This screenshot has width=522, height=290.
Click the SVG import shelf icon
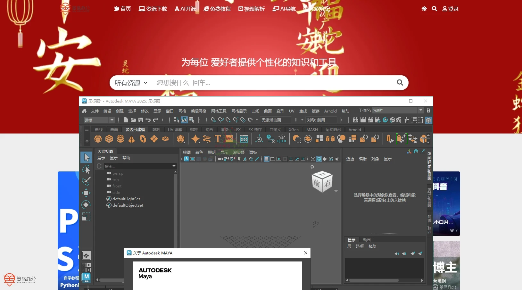pyautogui.click(x=229, y=139)
